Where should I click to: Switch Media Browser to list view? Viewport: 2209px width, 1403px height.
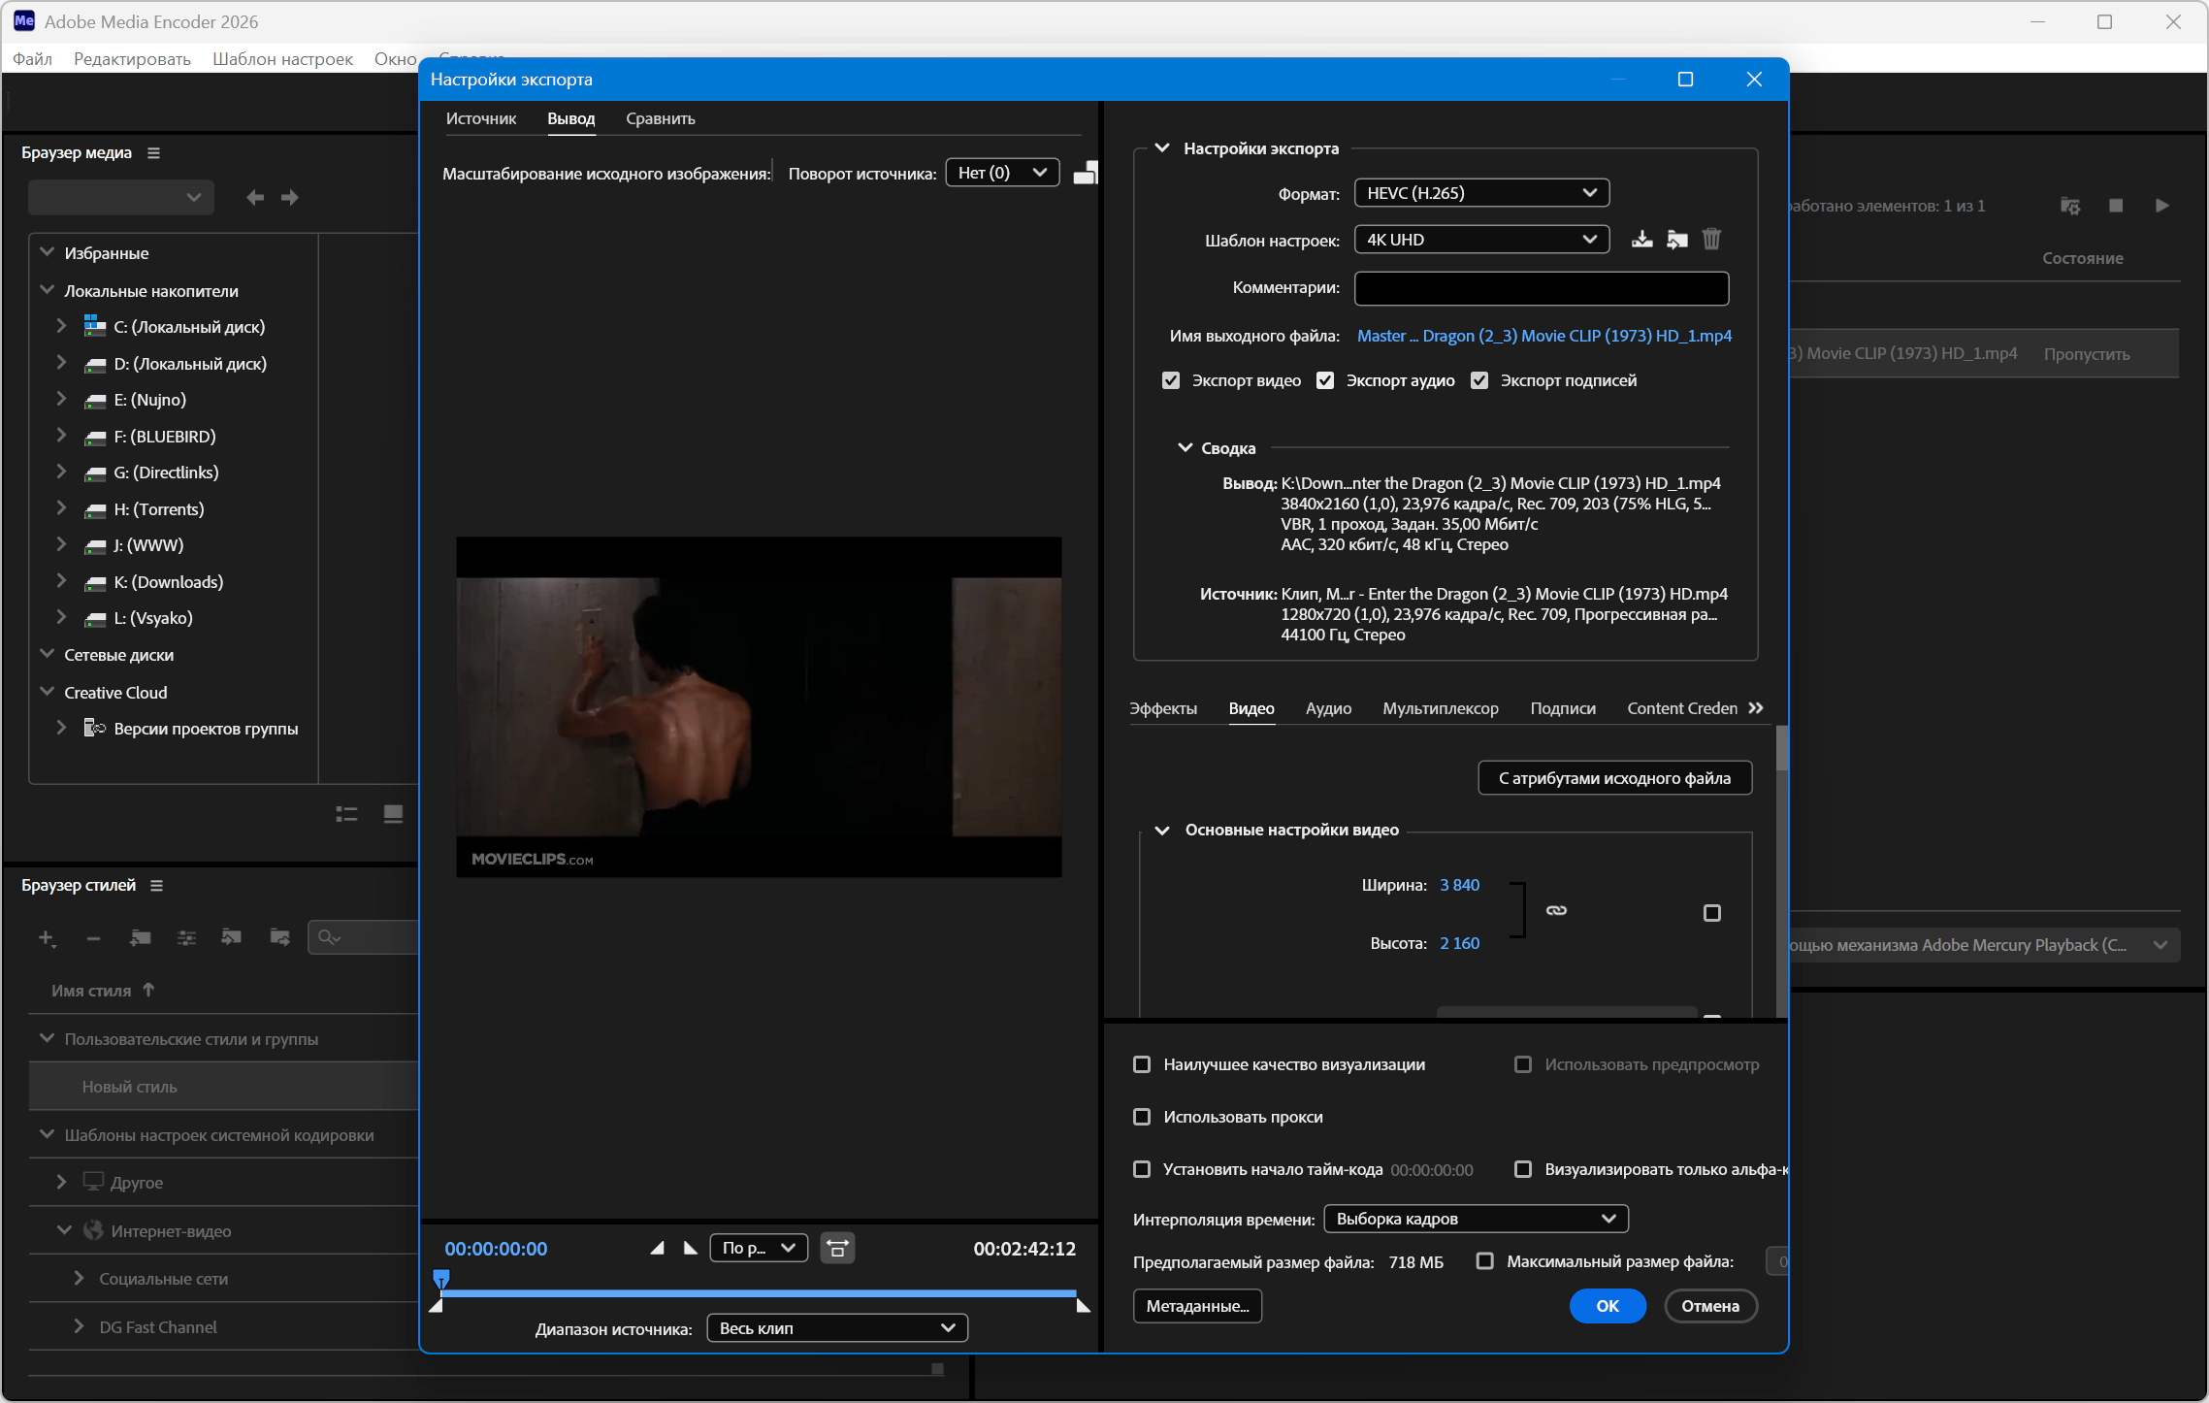click(346, 814)
